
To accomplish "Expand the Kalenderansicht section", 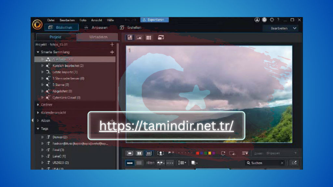I will point(38,113).
